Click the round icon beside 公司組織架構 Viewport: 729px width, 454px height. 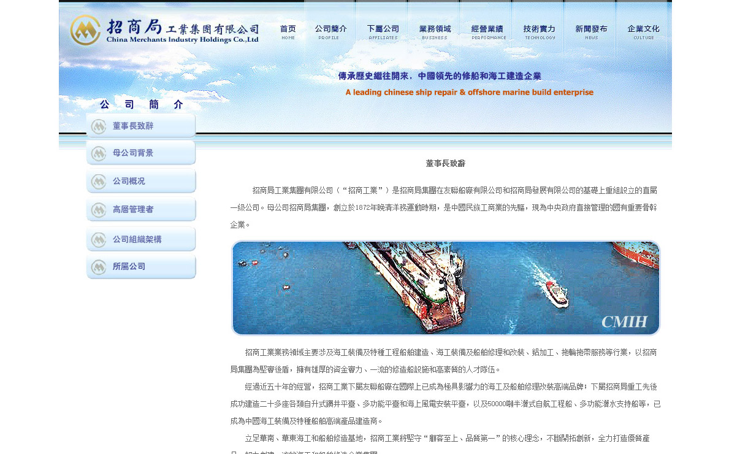[99, 240]
